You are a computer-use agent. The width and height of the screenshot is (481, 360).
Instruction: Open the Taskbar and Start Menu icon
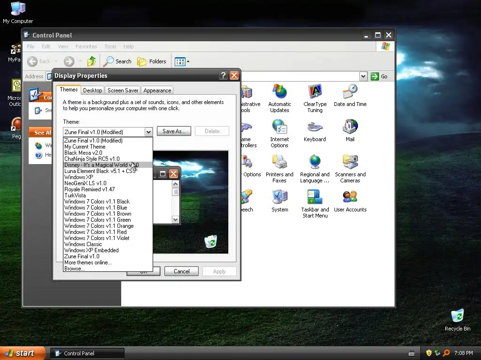coord(315,204)
